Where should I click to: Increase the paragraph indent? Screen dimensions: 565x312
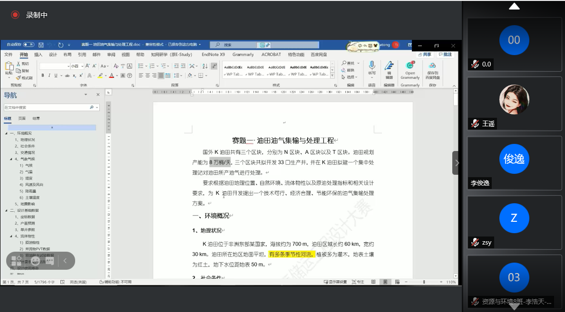pos(183,66)
